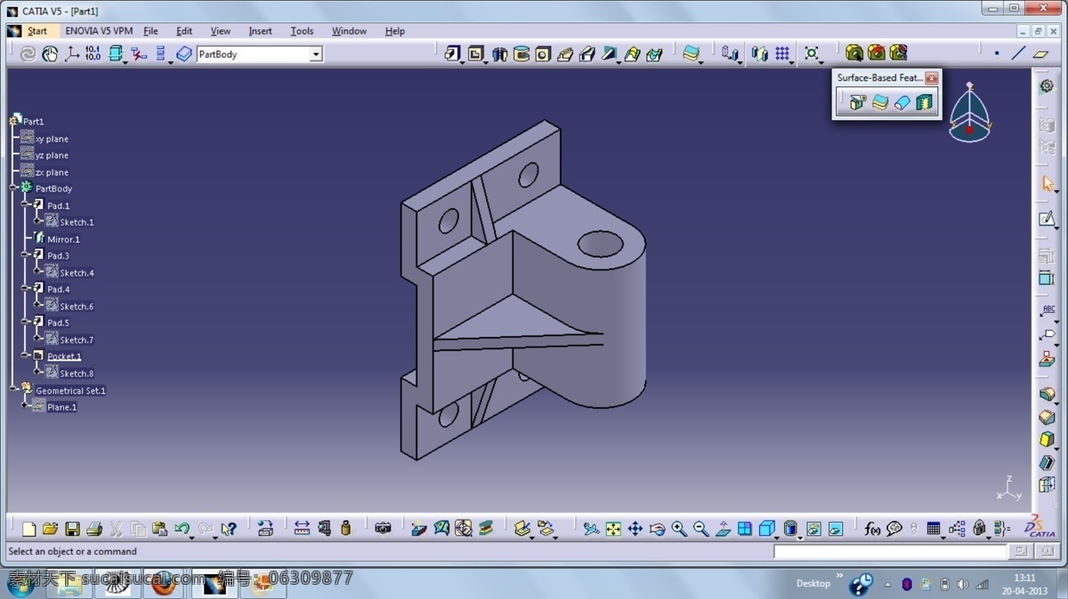Activate the Pan view icon
This screenshot has height=599, width=1068.
pyautogui.click(x=635, y=529)
